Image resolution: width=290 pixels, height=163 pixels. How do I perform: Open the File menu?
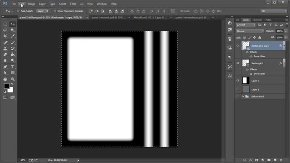pyautogui.click(x=14, y=4)
